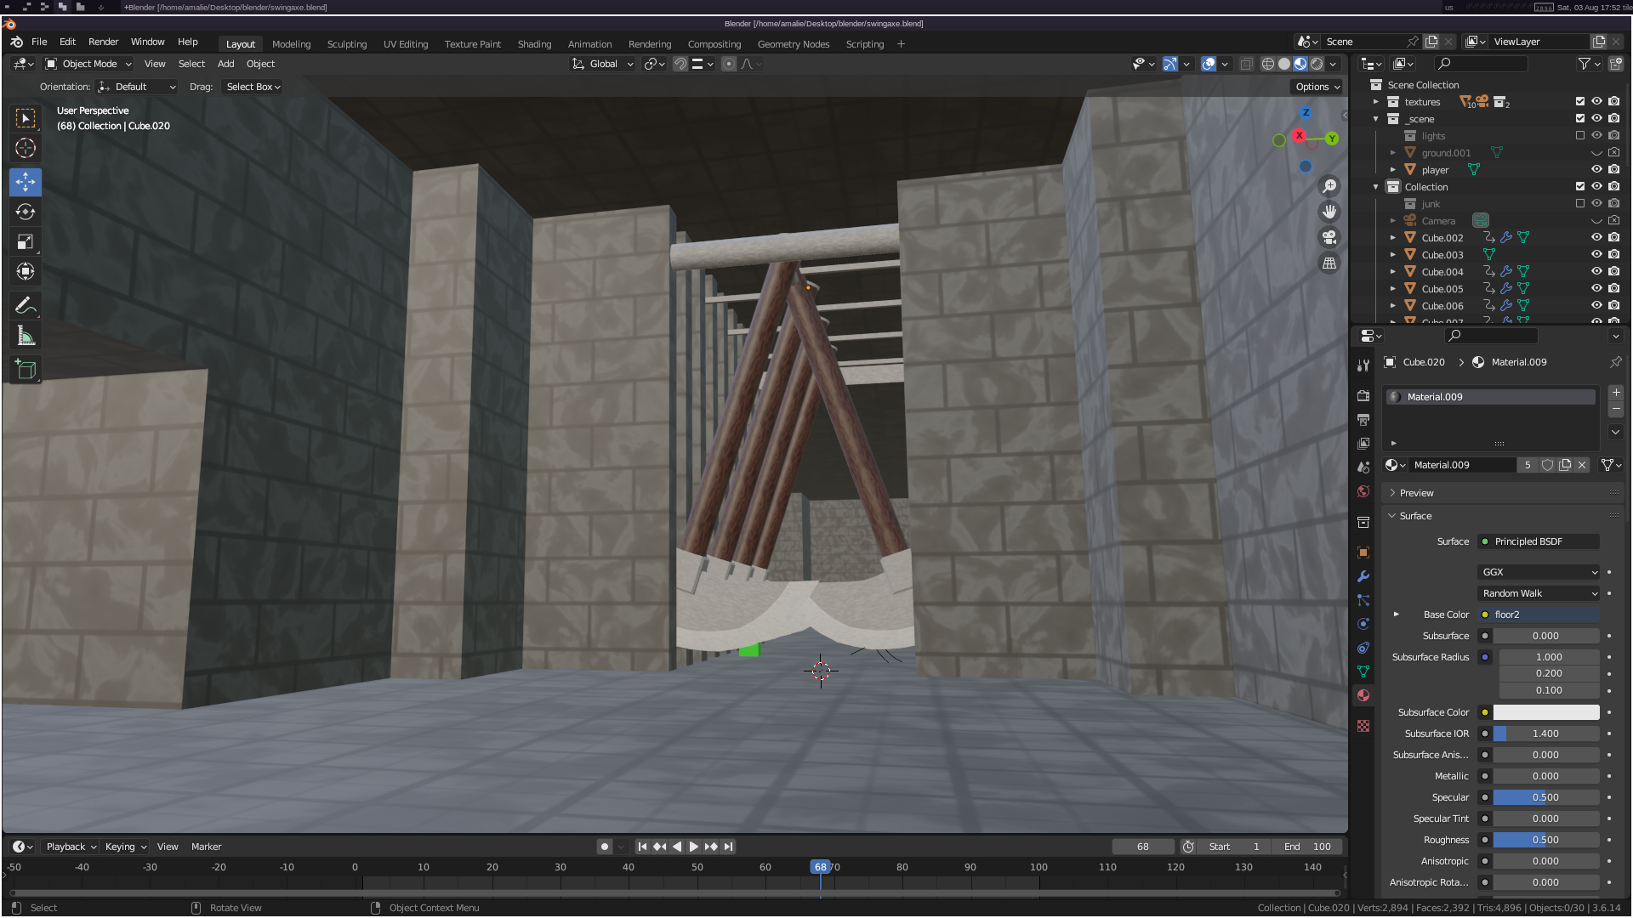Select the Annotate tool
The image size is (1633, 918).
tap(26, 305)
